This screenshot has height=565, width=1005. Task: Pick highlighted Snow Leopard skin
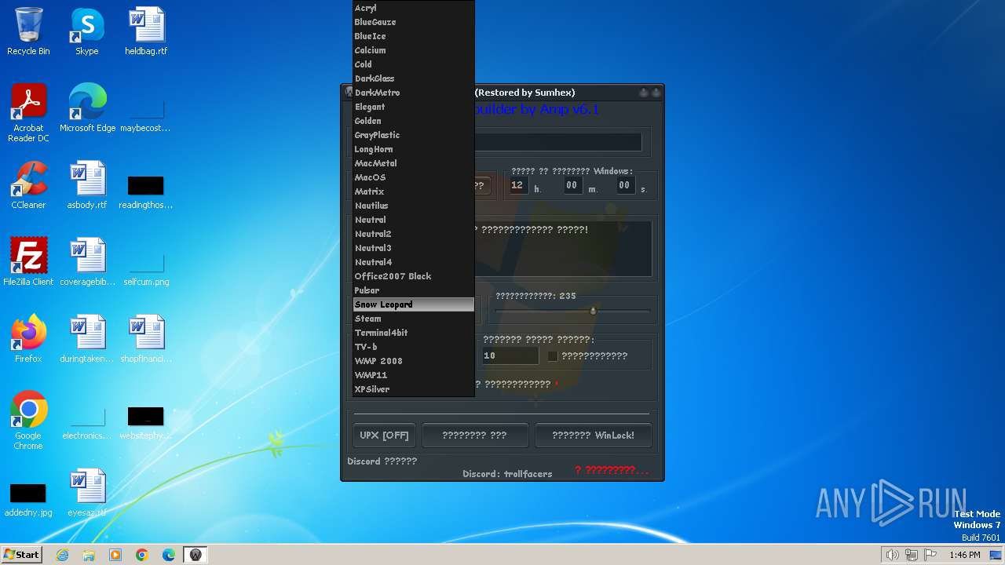(x=414, y=304)
